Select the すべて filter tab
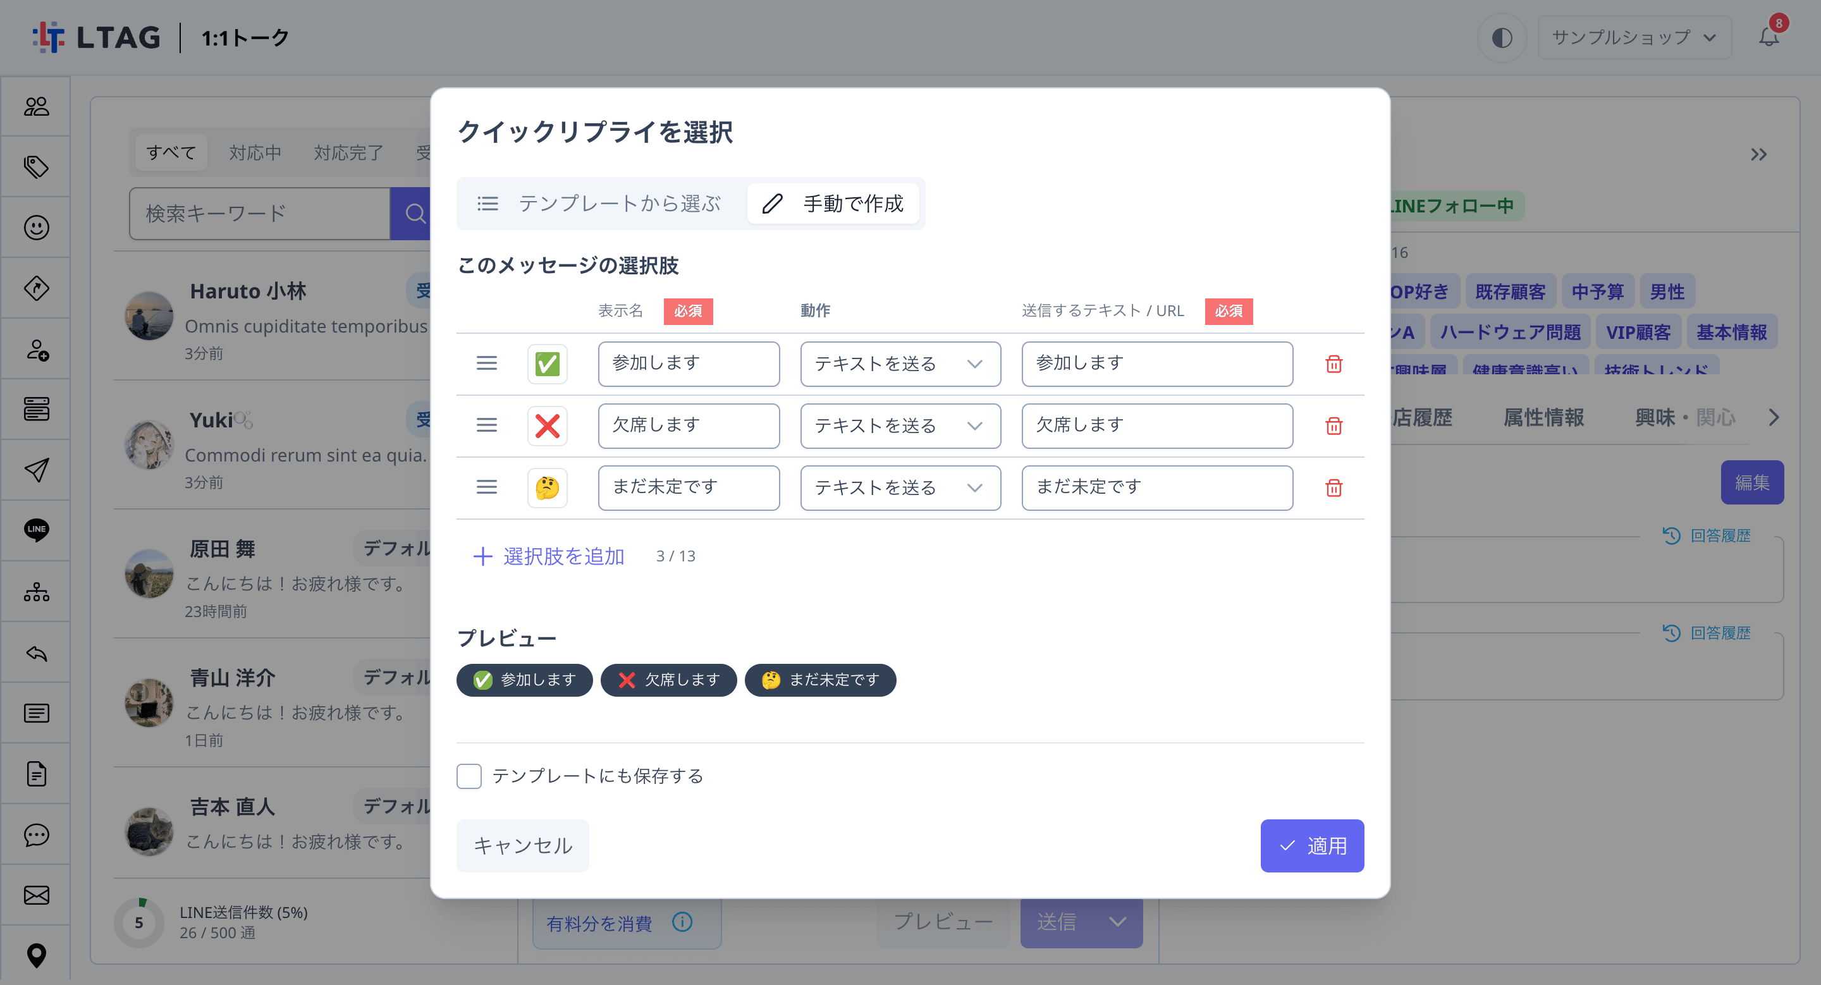This screenshot has height=985, width=1821. click(x=170, y=152)
